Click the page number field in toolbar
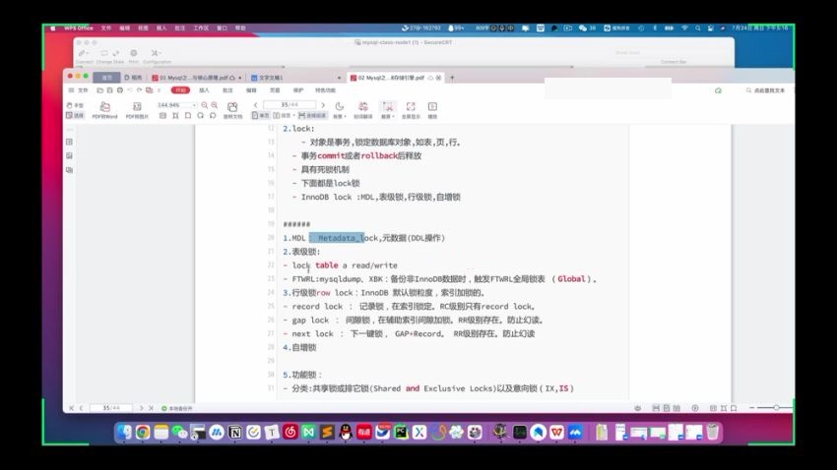The height and width of the screenshot is (470, 837). click(290, 105)
